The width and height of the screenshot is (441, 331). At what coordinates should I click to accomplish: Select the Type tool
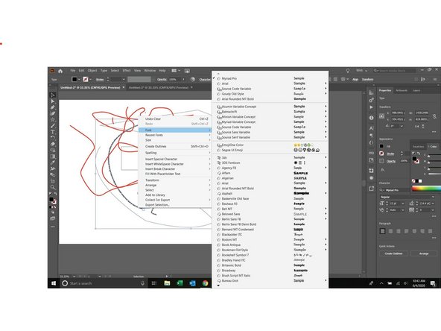[53, 132]
